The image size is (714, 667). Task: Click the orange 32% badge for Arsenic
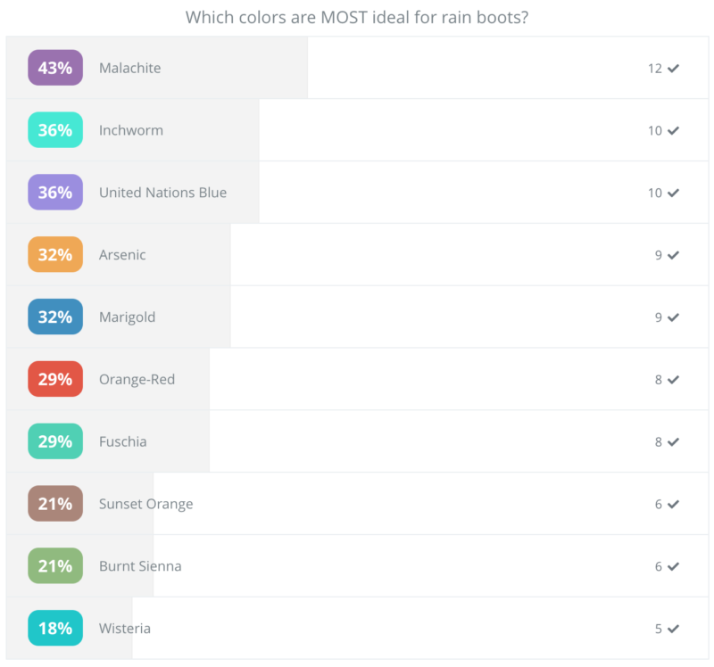[x=55, y=255]
